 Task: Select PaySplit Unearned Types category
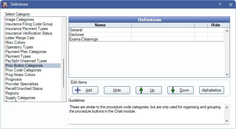tap(33, 61)
